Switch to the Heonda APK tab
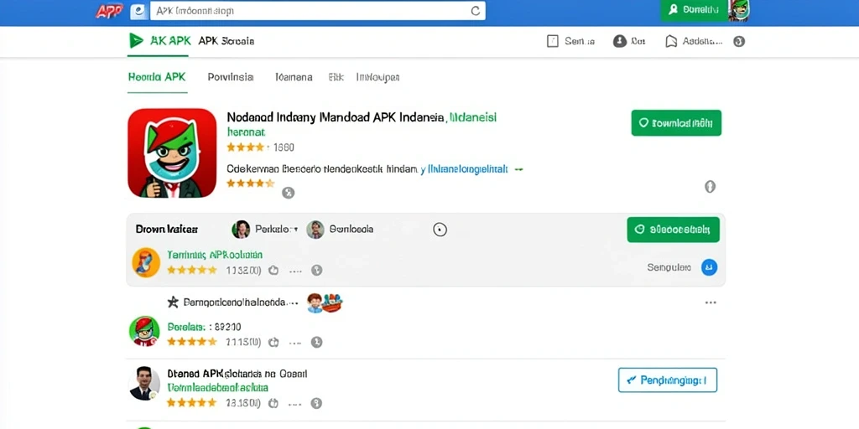 (x=157, y=77)
